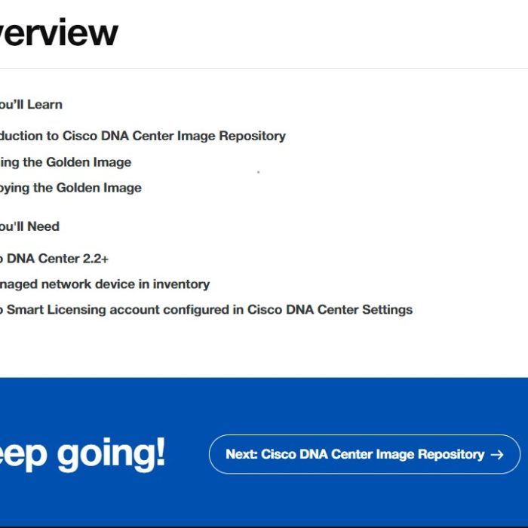
Task: Click the 'ou'll Learn' heading
Action: pyautogui.click(x=31, y=104)
